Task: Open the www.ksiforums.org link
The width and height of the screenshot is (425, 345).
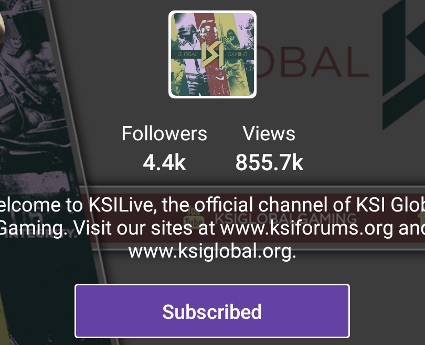Action: tap(306, 228)
